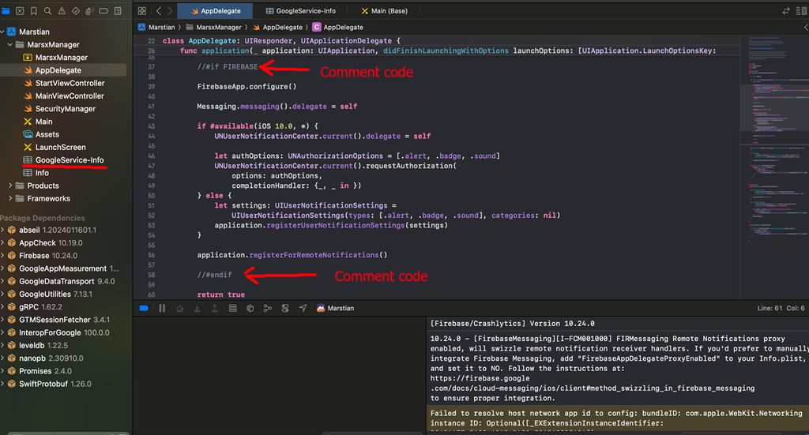Expand the Firebase package dependency
The image size is (809, 435).
tap(3, 256)
